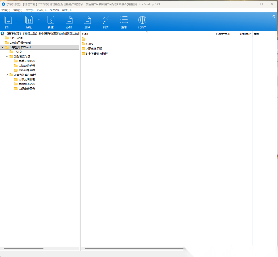Open dropdown arrow next to 解压
This screenshot has width=278, height=257.
tap(39, 20)
